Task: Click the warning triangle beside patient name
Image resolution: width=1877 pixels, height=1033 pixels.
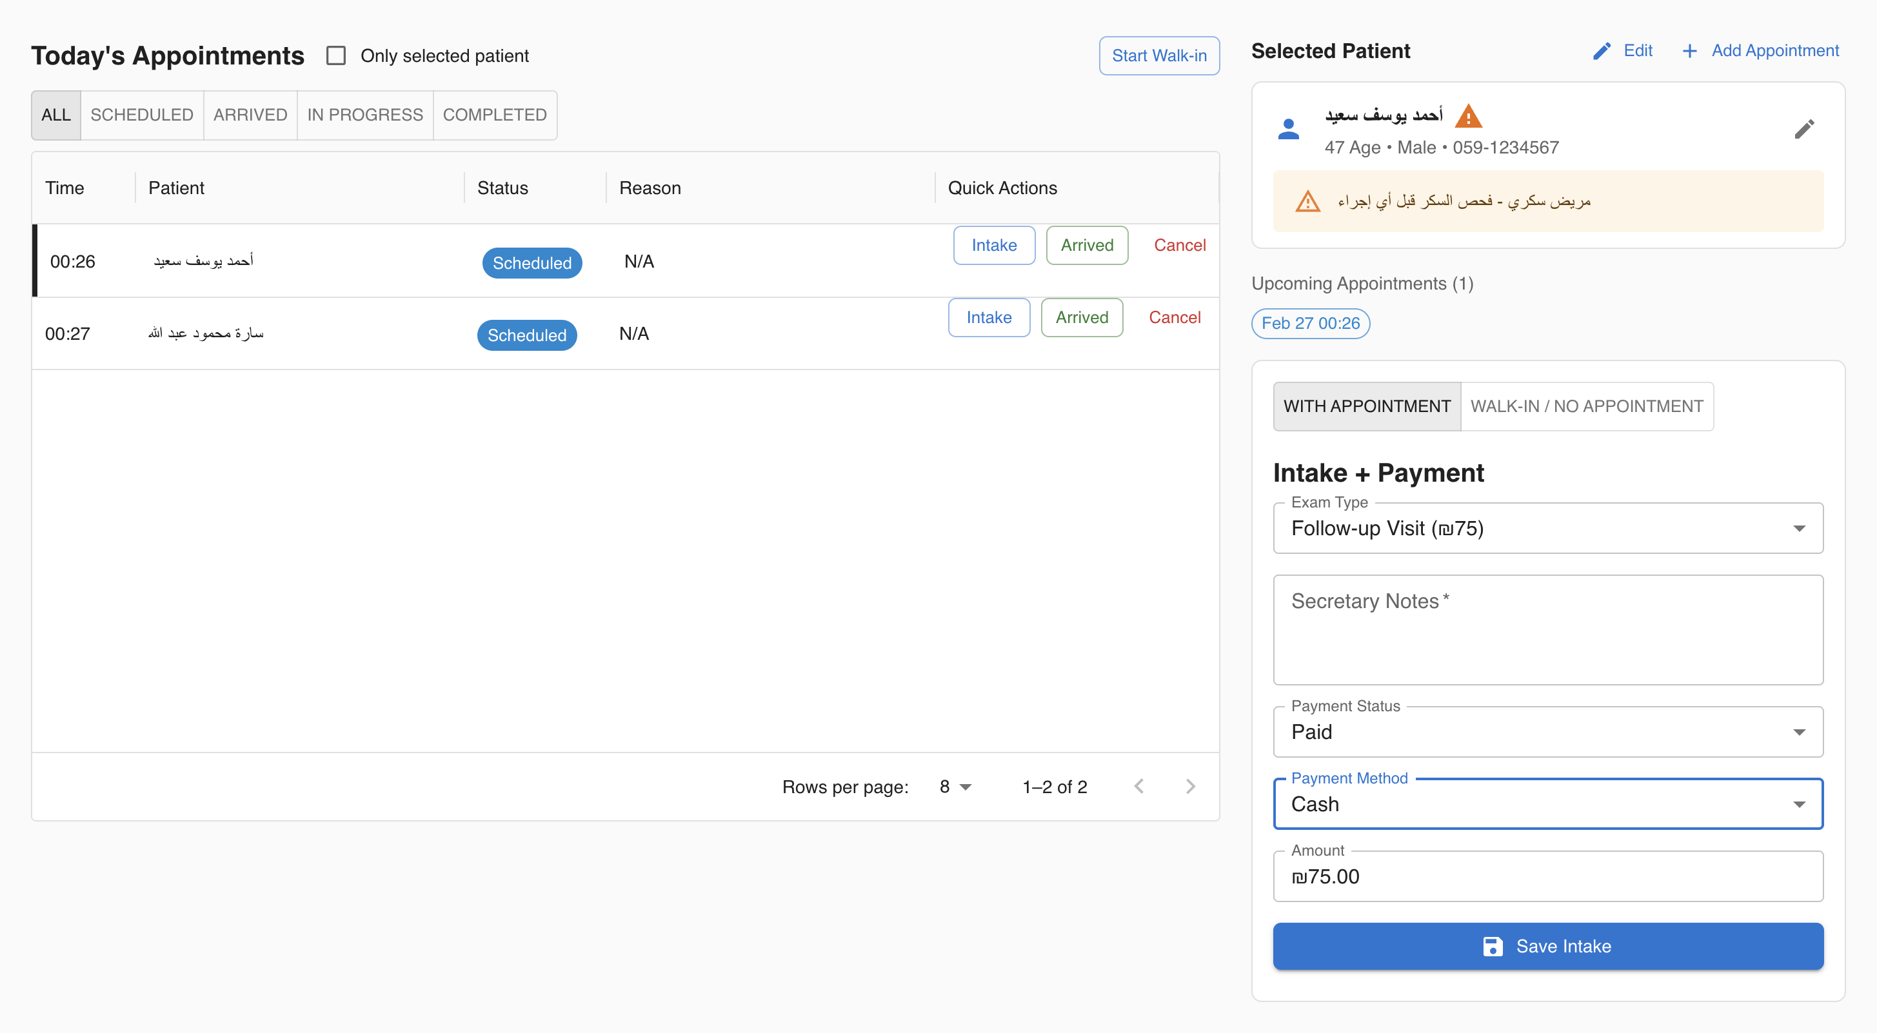Action: coord(1468,115)
